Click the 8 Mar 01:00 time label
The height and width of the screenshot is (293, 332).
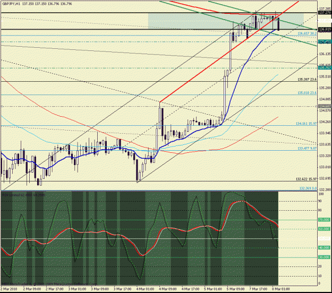point(281,289)
